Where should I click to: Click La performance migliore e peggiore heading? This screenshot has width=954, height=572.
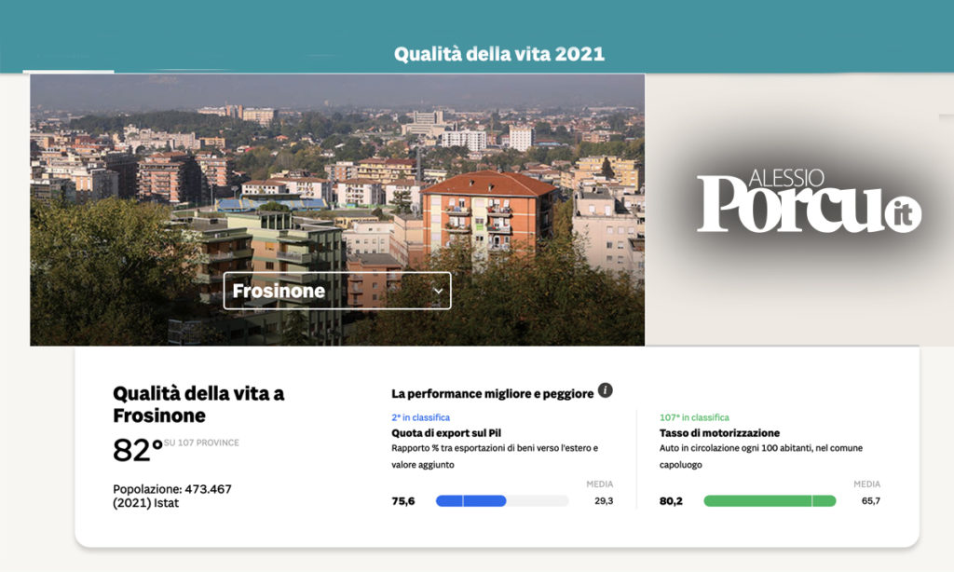(x=492, y=393)
